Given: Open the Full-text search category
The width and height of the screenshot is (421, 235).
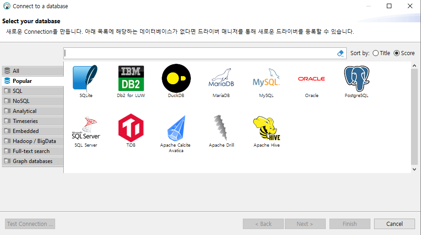Looking at the screenshot, I should [32, 151].
